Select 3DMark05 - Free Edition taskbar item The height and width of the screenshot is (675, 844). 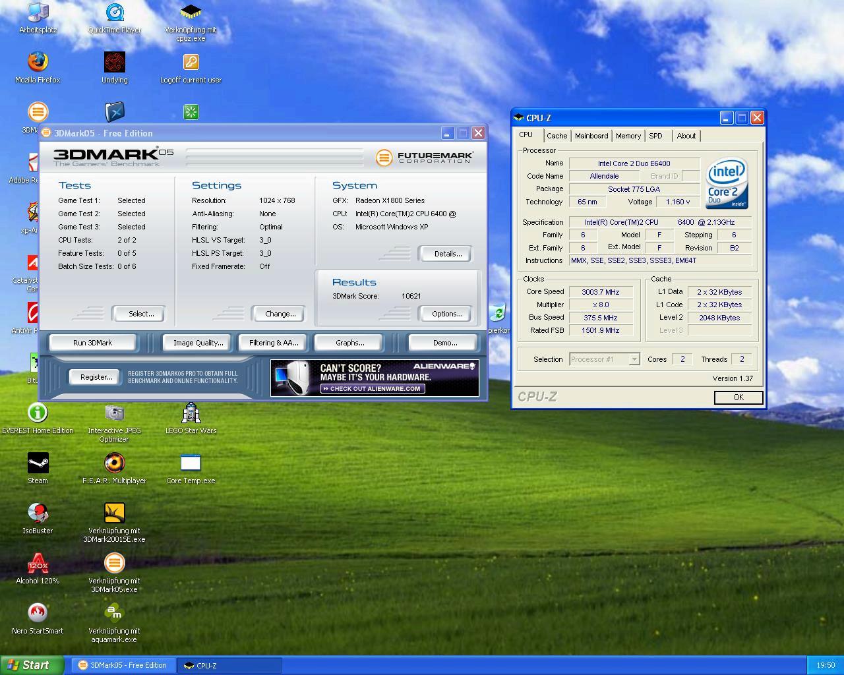(123, 665)
